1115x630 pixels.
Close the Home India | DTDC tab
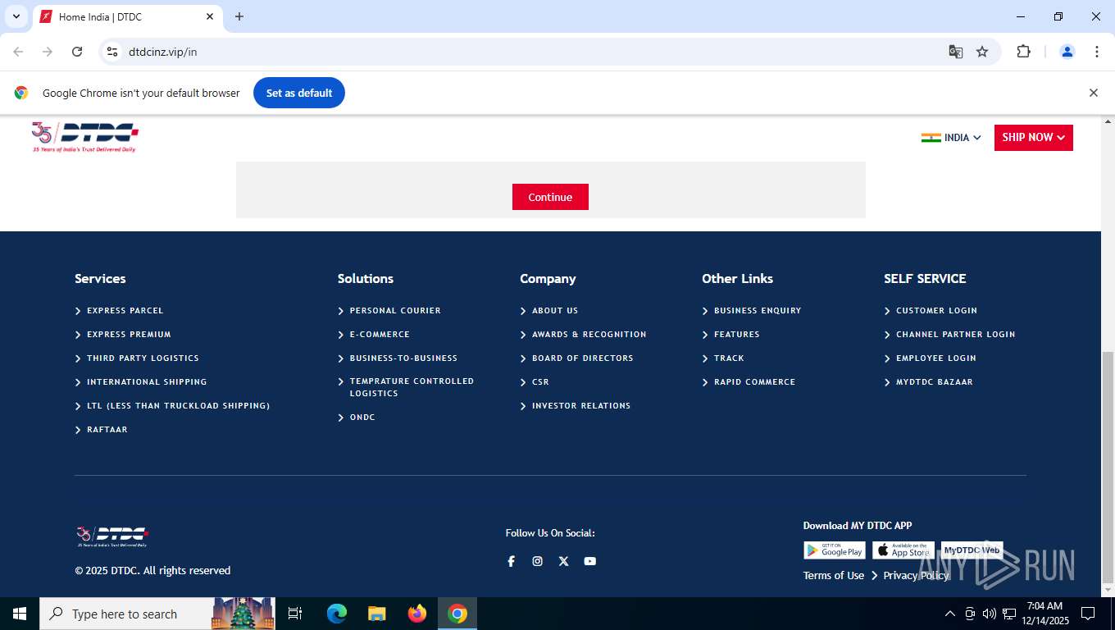pyautogui.click(x=210, y=16)
